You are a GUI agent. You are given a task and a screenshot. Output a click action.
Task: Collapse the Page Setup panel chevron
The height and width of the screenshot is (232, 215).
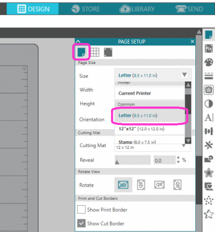point(78,41)
